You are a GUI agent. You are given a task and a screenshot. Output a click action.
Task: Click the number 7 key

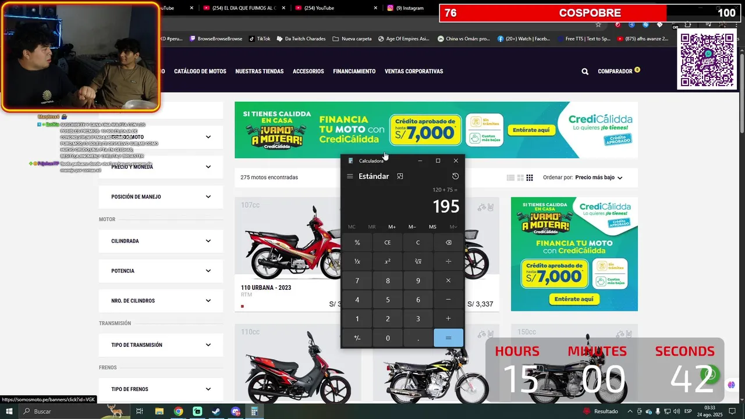pyautogui.click(x=357, y=280)
